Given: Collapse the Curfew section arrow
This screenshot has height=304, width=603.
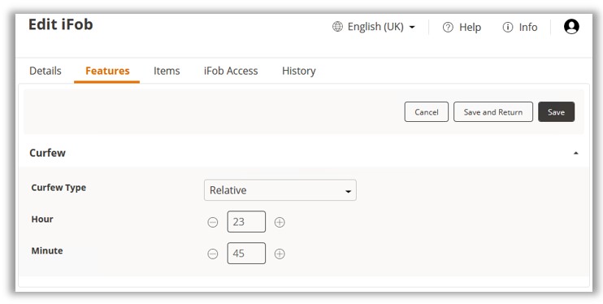Looking at the screenshot, I should pyautogui.click(x=575, y=153).
